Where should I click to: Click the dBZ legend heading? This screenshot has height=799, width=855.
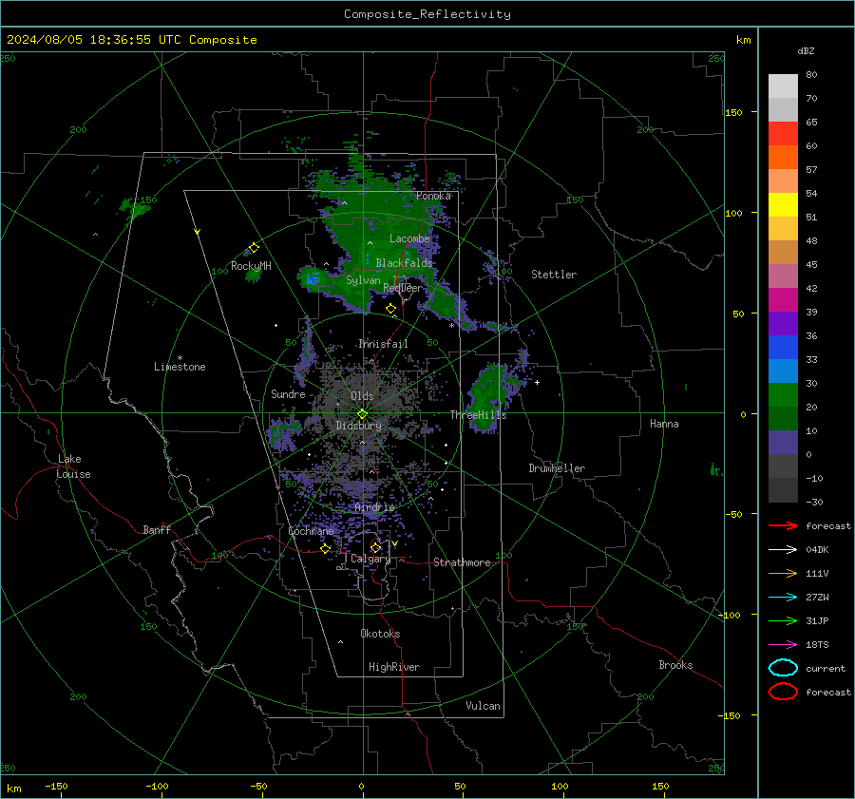coord(806,50)
